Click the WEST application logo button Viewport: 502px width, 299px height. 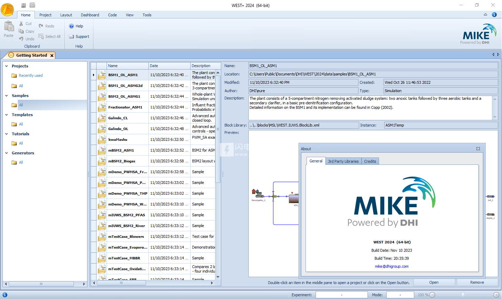pyautogui.click(x=7, y=10)
